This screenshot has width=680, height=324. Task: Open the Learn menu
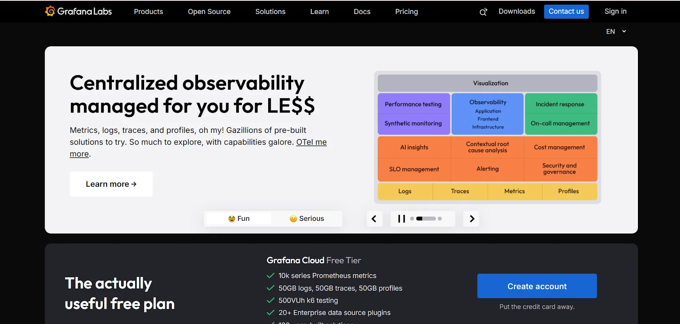coord(320,11)
